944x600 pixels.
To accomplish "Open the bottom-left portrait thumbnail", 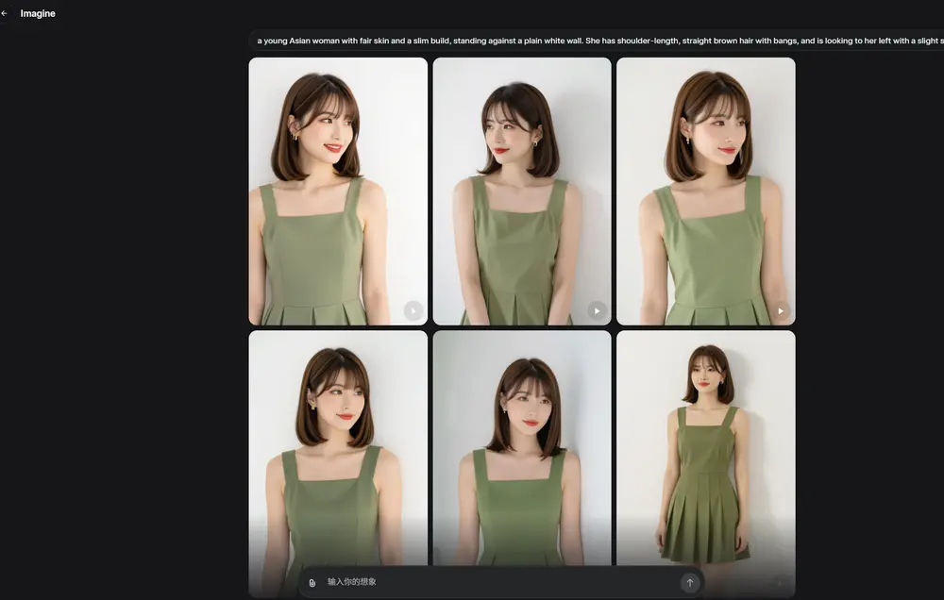I will 338,443.
